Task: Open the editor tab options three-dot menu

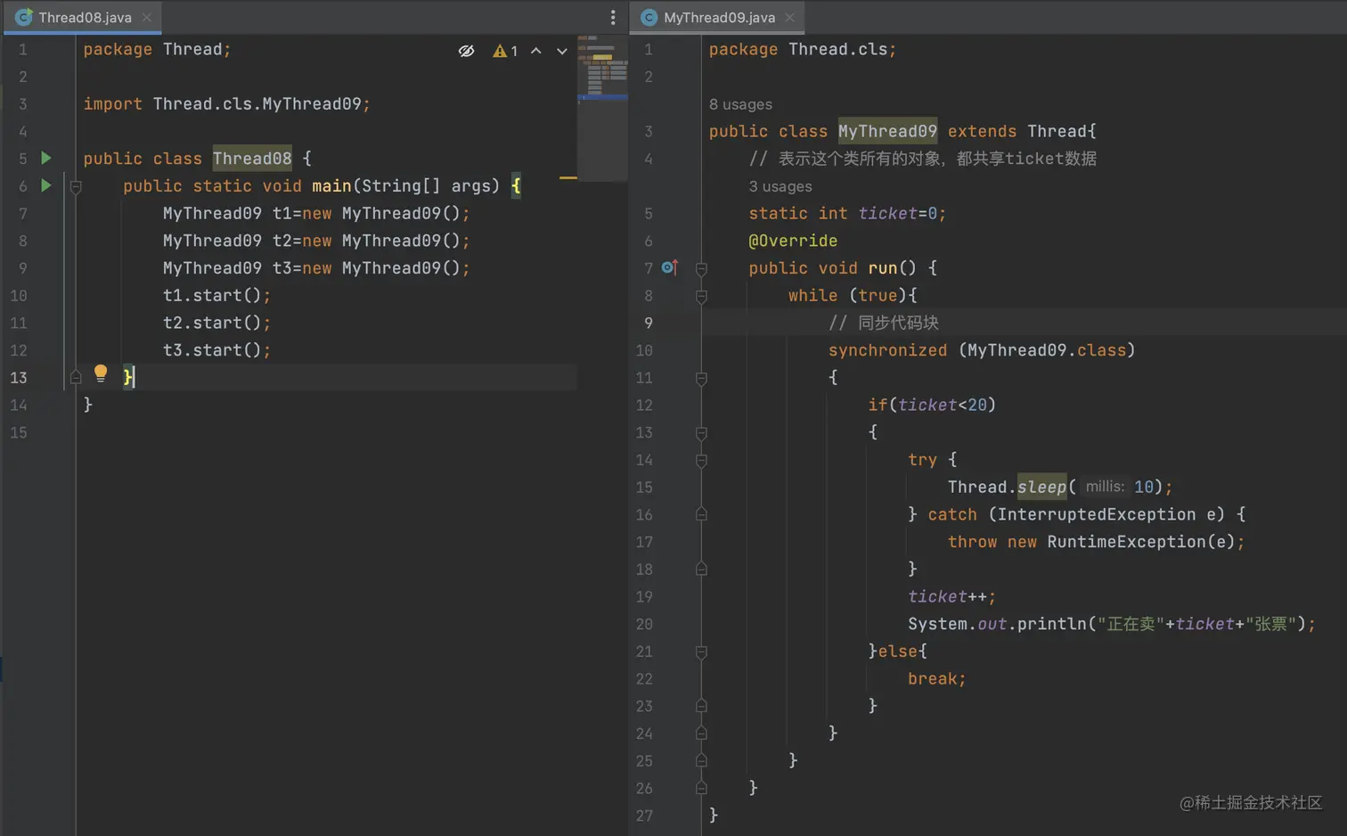Action: [613, 17]
